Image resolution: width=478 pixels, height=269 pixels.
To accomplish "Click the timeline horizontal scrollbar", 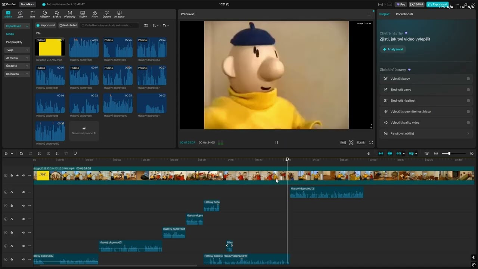I will click(118, 266).
